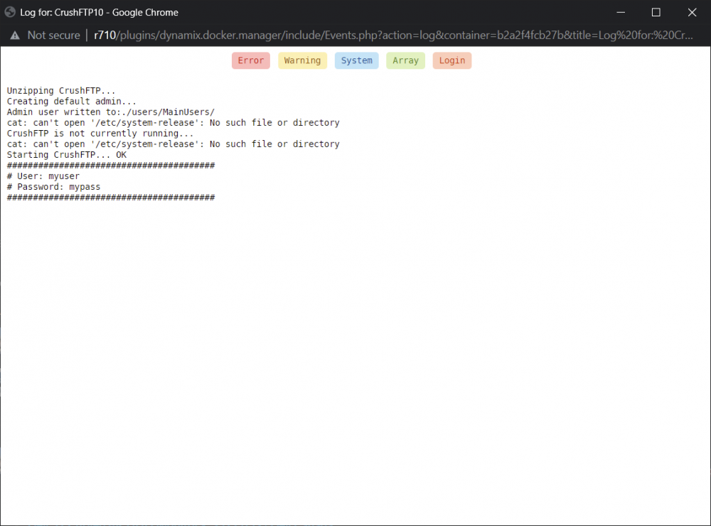This screenshot has height=526, width=711.
Task: Click the globe icon in window title
Action: coord(10,12)
